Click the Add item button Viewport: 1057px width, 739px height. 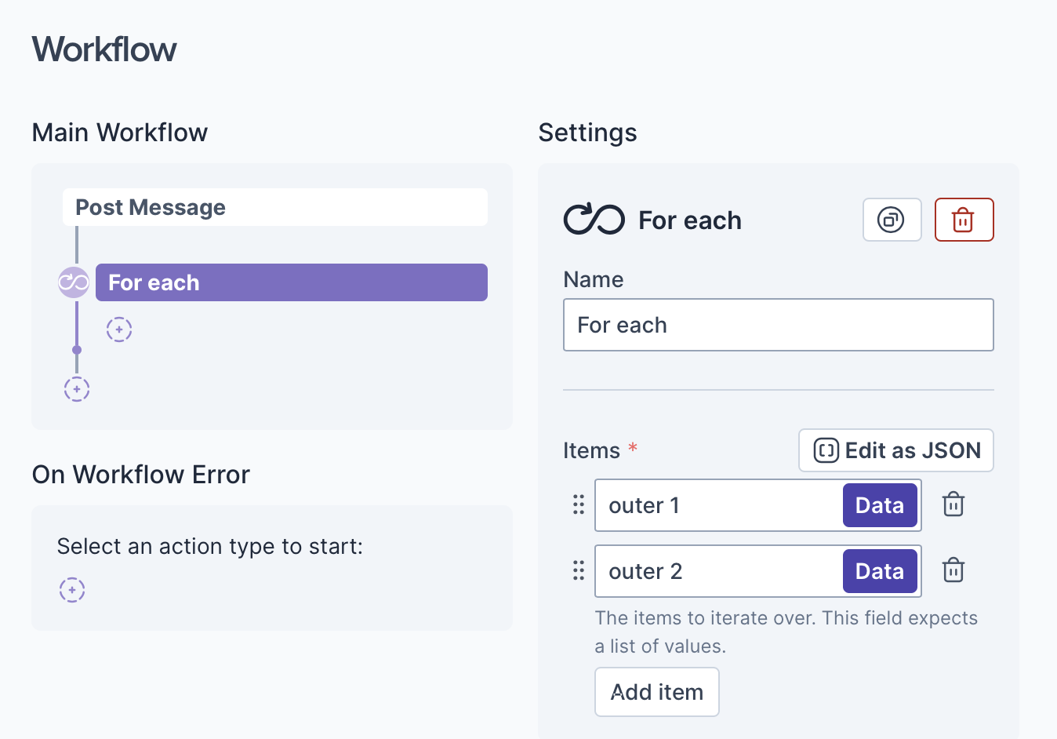(656, 692)
